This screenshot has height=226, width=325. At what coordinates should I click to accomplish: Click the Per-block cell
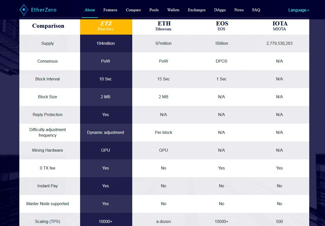164,133
